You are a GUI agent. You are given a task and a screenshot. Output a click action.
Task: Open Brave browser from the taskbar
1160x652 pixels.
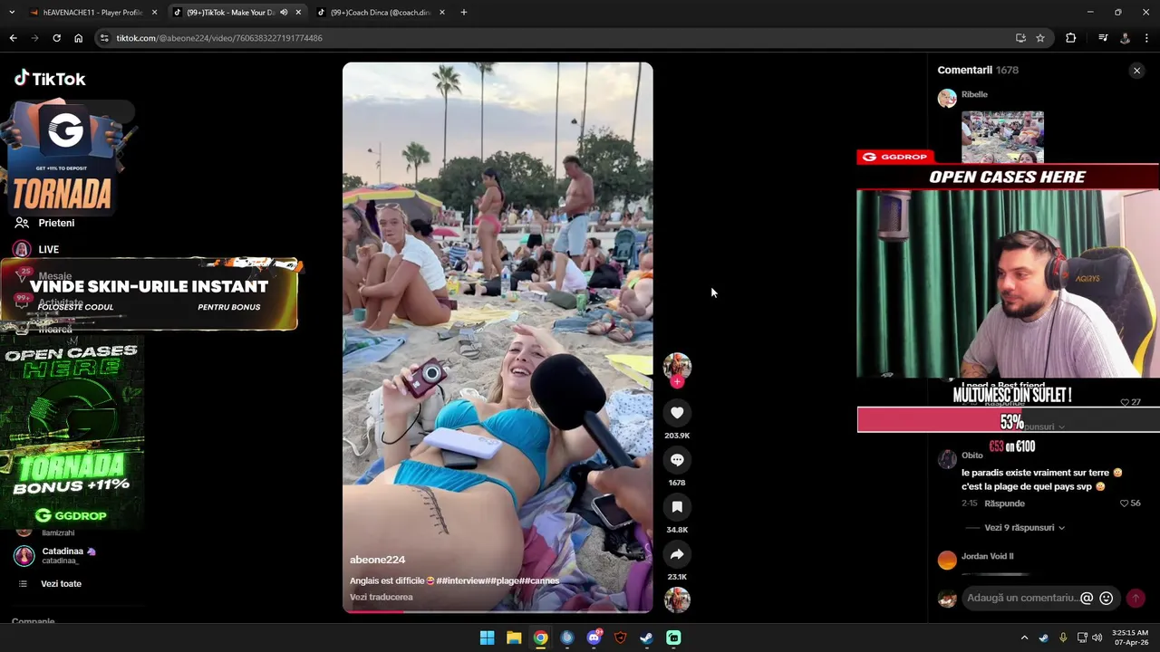(x=620, y=638)
